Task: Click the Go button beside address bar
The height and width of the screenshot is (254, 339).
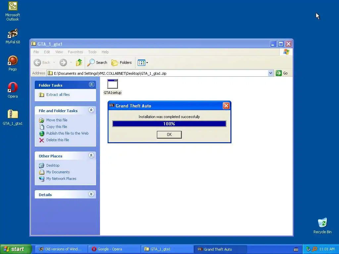Action: [x=281, y=73]
